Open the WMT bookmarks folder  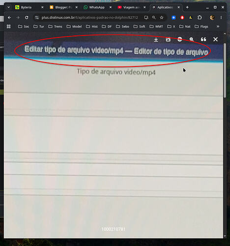156,27
